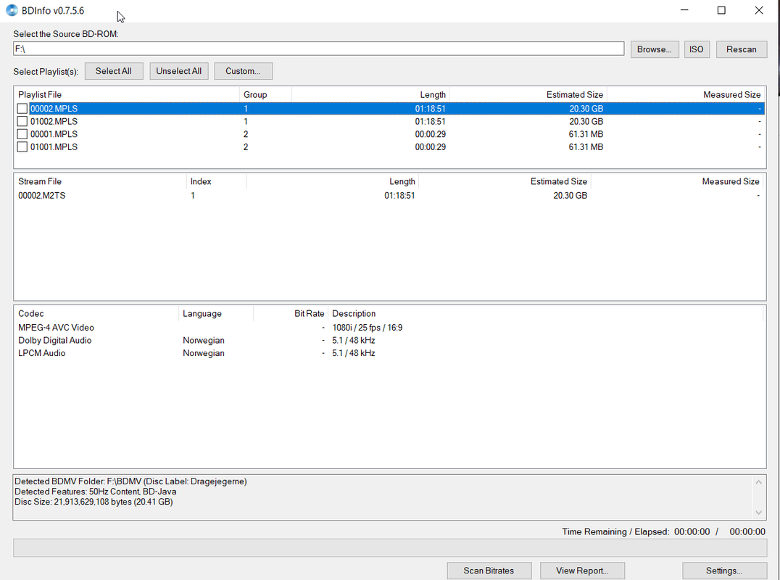
Task: Check the 01002.MPLS playlist checkbox
Action: click(x=22, y=121)
